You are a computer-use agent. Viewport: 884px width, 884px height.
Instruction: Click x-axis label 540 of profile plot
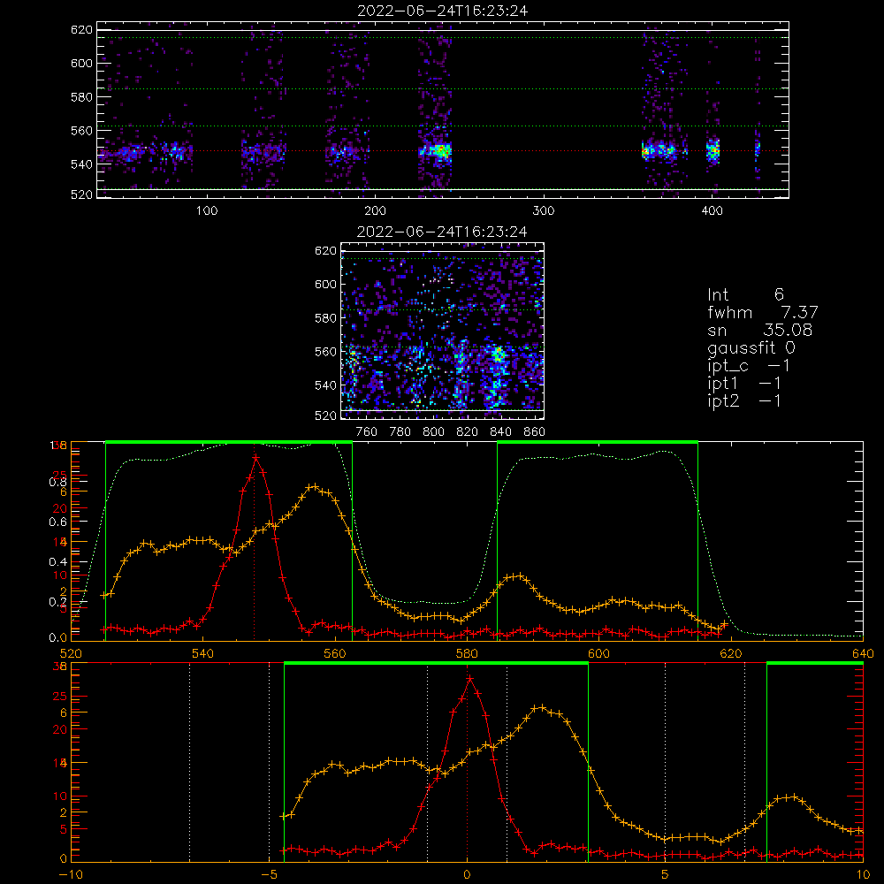point(203,653)
